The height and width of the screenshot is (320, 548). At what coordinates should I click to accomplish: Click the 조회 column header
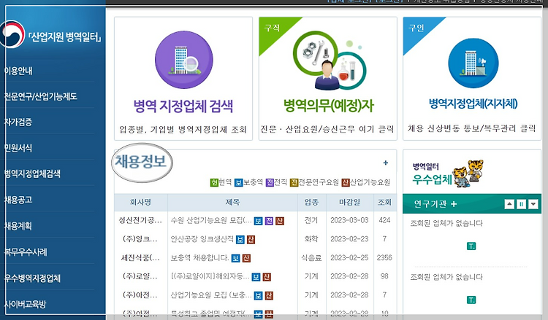[x=384, y=202]
